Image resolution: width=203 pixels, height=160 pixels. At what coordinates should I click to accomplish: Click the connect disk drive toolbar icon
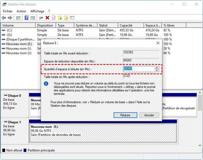41,18
